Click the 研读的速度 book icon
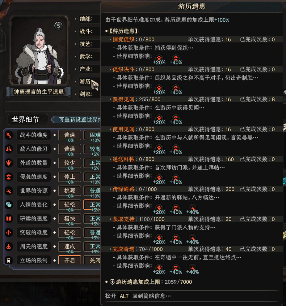 coord(9,219)
